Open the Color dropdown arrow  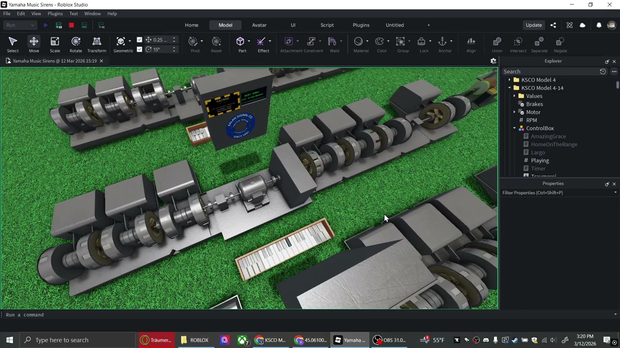[388, 41]
